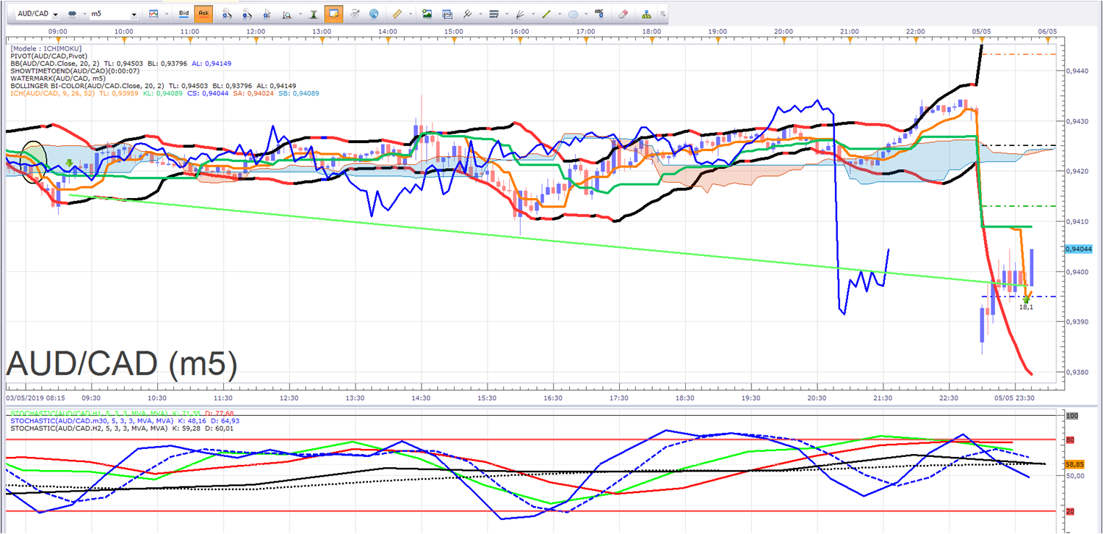This screenshot has height=534, width=1103.
Task: Click the 0,9380 price axis label
Action: pyautogui.click(x=1076, y=373)
